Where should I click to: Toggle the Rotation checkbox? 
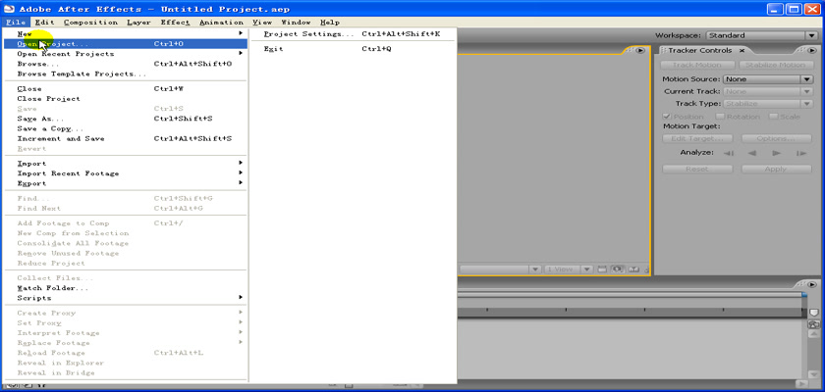pyautogui.click(x=720, y=117)
